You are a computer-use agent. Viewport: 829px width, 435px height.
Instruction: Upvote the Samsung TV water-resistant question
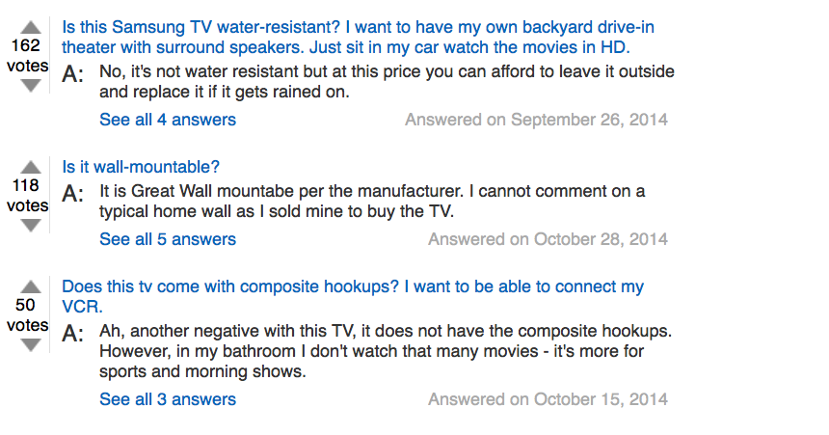click(32, 27)
